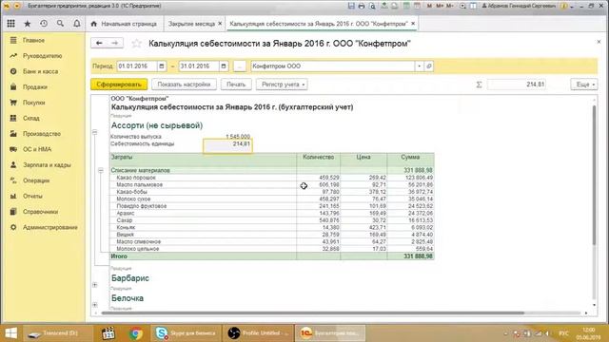Image resolution: width=609 pixels, height=342 pixels.
Task: Click the M memory button in title bar
Action: click(429, 6)
